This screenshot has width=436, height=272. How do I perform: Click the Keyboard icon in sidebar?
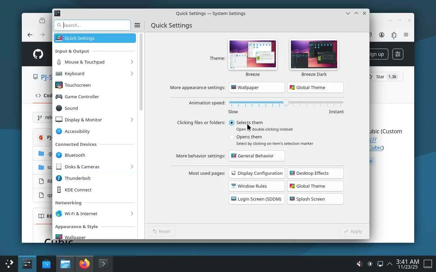click(59, 73)
